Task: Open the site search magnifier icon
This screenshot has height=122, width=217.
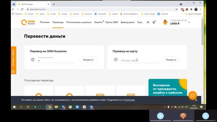Action: [x=148, y=22]
